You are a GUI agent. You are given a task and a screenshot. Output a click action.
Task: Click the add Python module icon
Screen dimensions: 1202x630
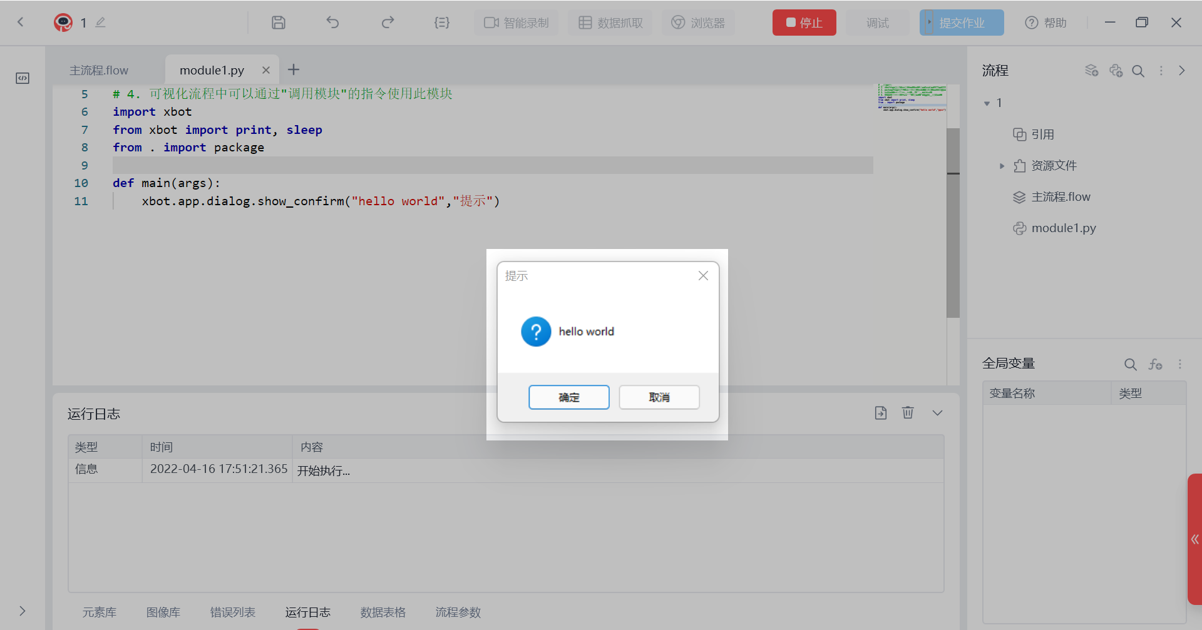click(1116, 71)
